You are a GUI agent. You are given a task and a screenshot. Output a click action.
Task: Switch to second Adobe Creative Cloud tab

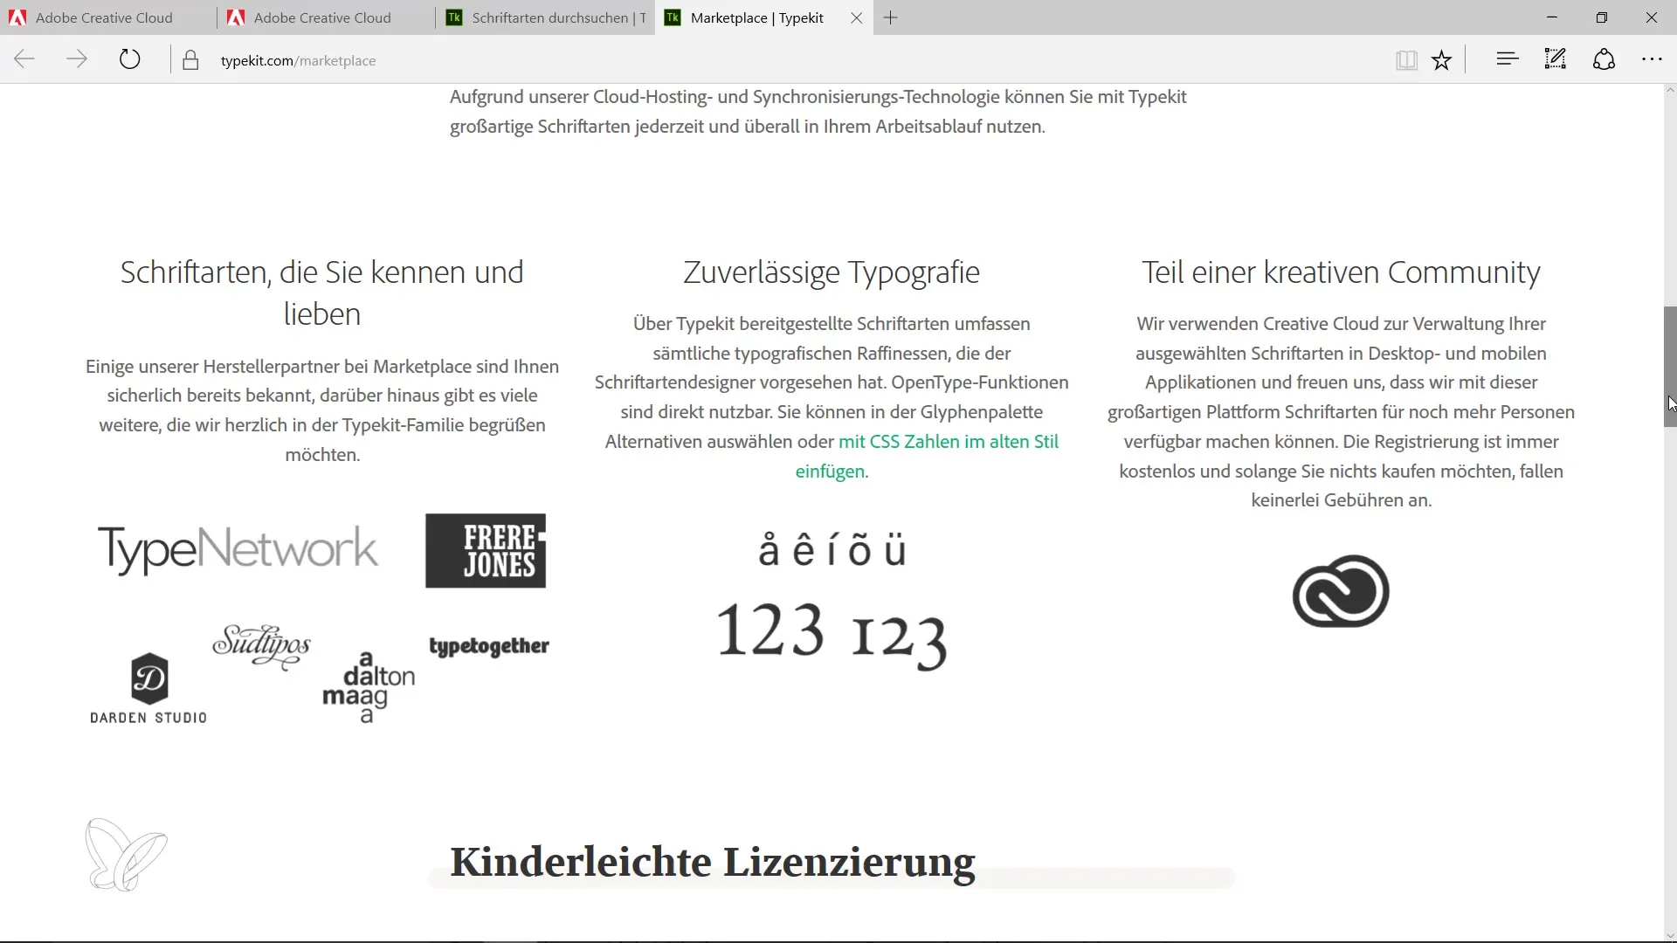327,17
